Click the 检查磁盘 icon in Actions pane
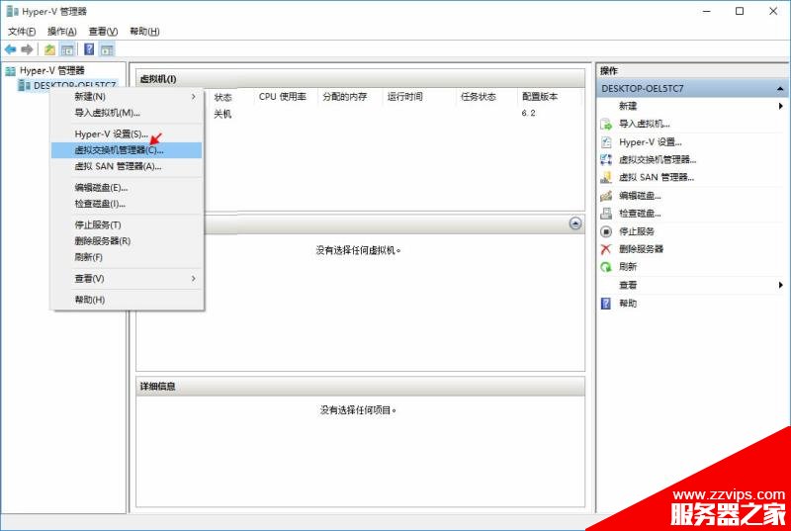This screenshot has width=791, height=531. tap(606, 214)
